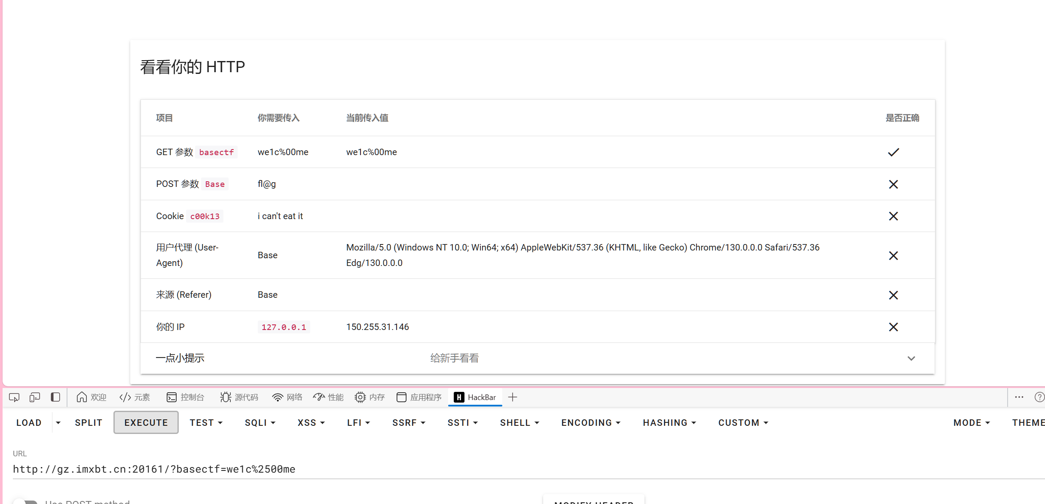Viewport: 1045px width, 504px height.
Task: Open the ENCODING dropdown menu
Action: point(590,423)
